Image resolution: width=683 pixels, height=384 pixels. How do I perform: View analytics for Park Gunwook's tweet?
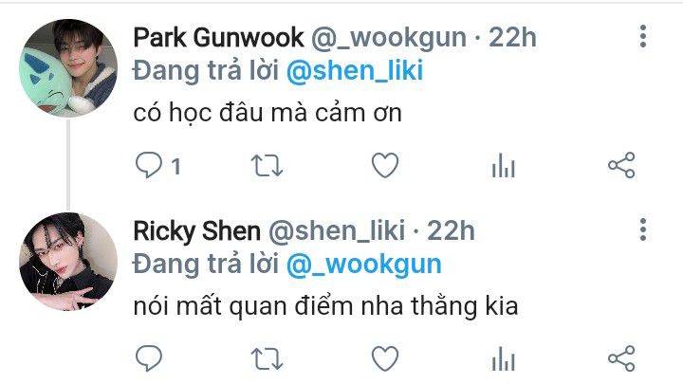(504, 165)
